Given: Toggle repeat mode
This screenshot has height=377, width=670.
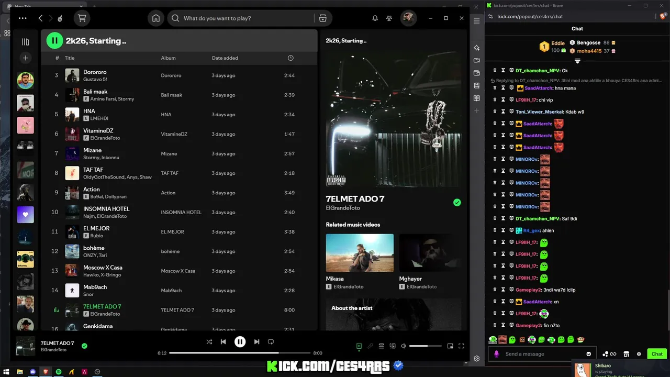Looking at the screenshot, I should pos(271,342).
